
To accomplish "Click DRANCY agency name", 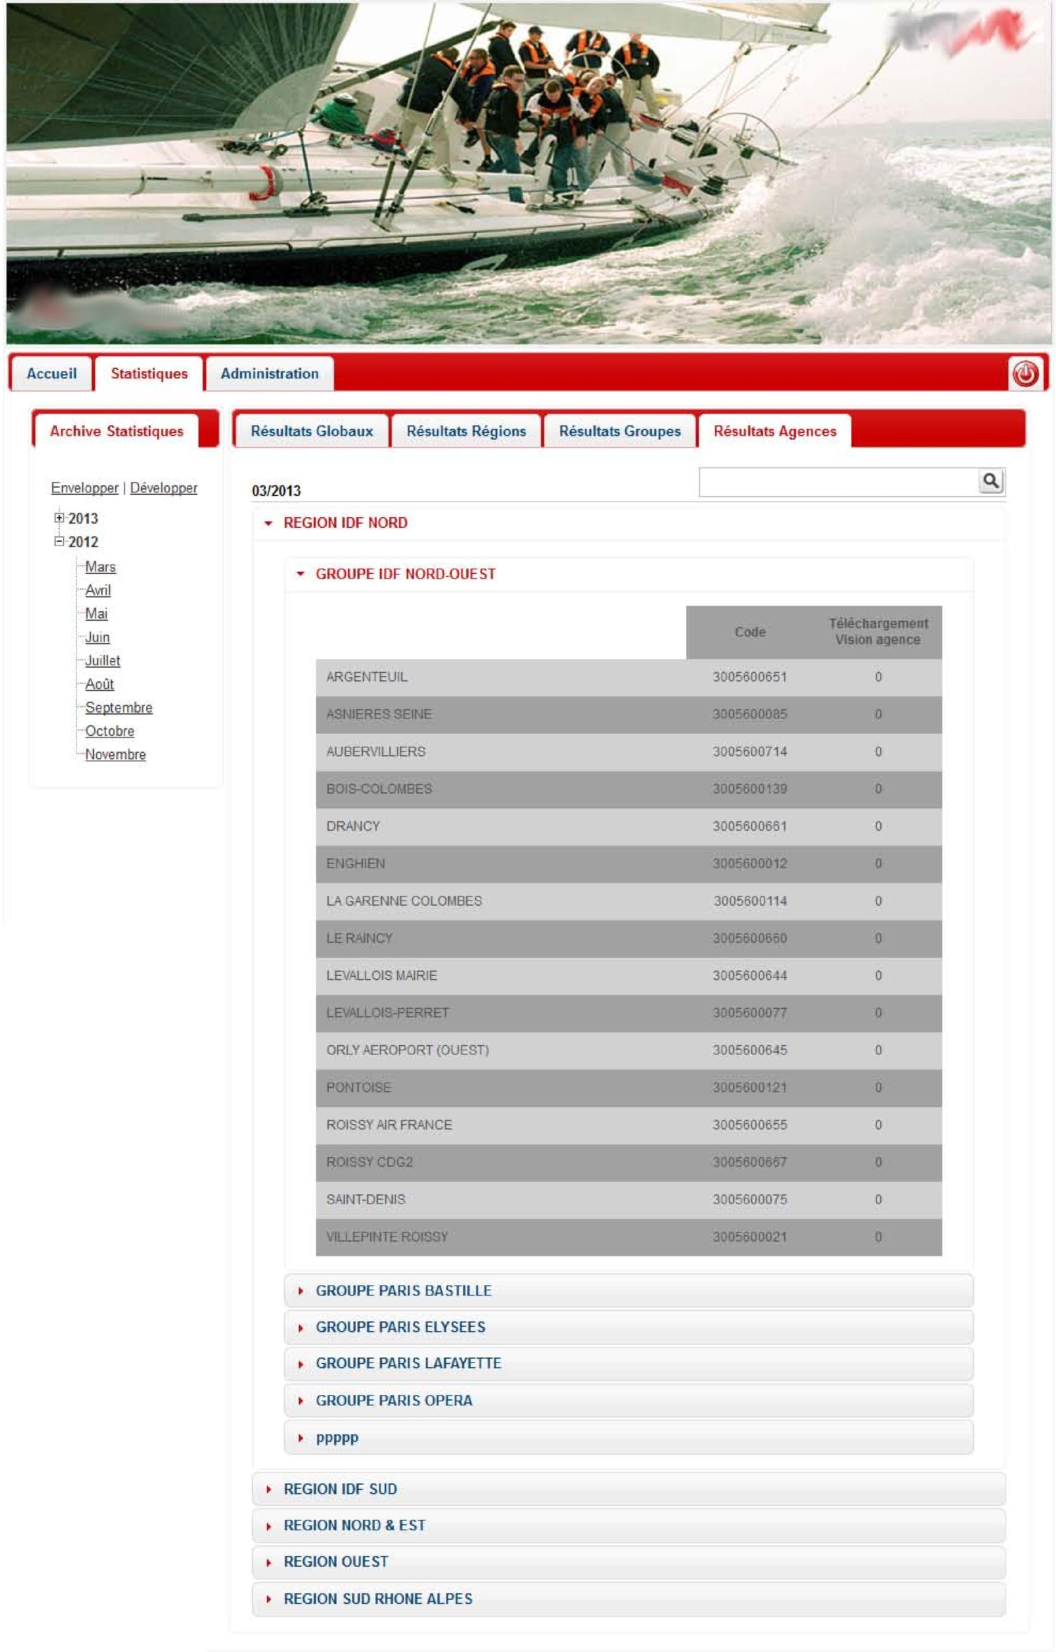I will 353,827.
